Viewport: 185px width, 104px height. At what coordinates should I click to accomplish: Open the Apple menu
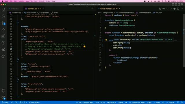pos(3,1)
